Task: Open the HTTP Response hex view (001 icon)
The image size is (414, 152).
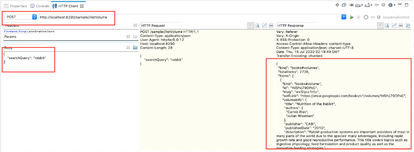Action: tap(401, 26)
